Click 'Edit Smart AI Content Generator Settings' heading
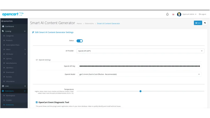Image resolution: width=210 pixels, height=118 pixels. click(x=54, y=32)
